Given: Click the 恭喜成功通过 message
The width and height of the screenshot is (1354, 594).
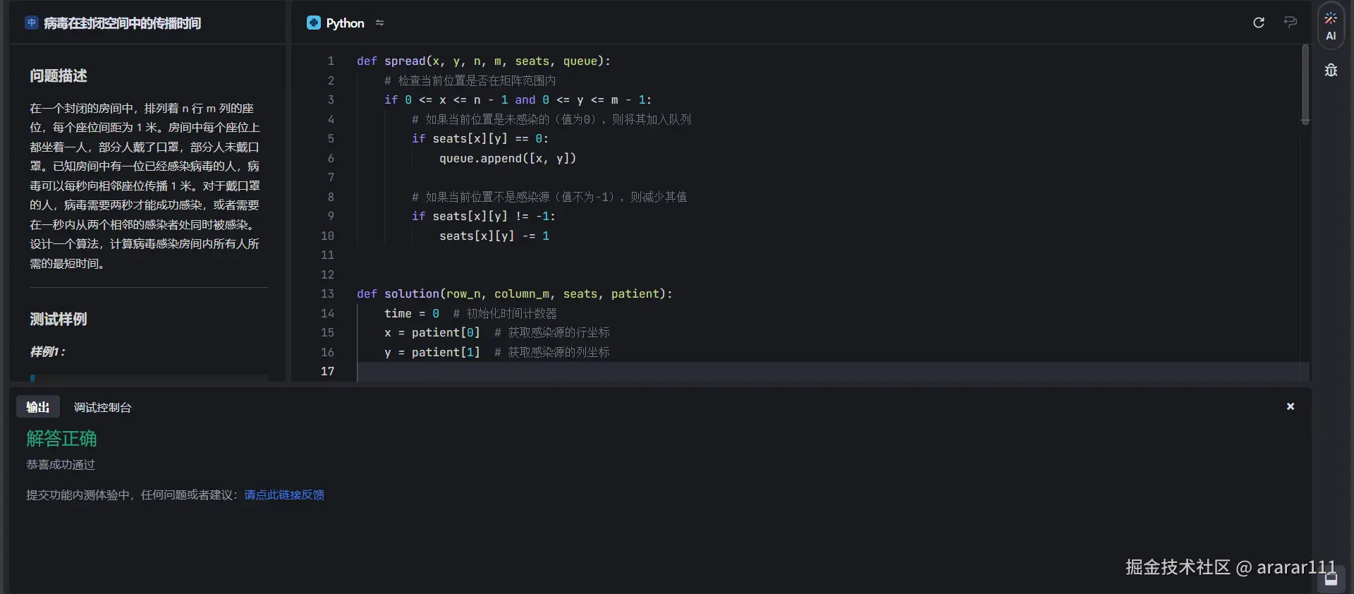Looking at the screenshot, I should pos(61,464).
